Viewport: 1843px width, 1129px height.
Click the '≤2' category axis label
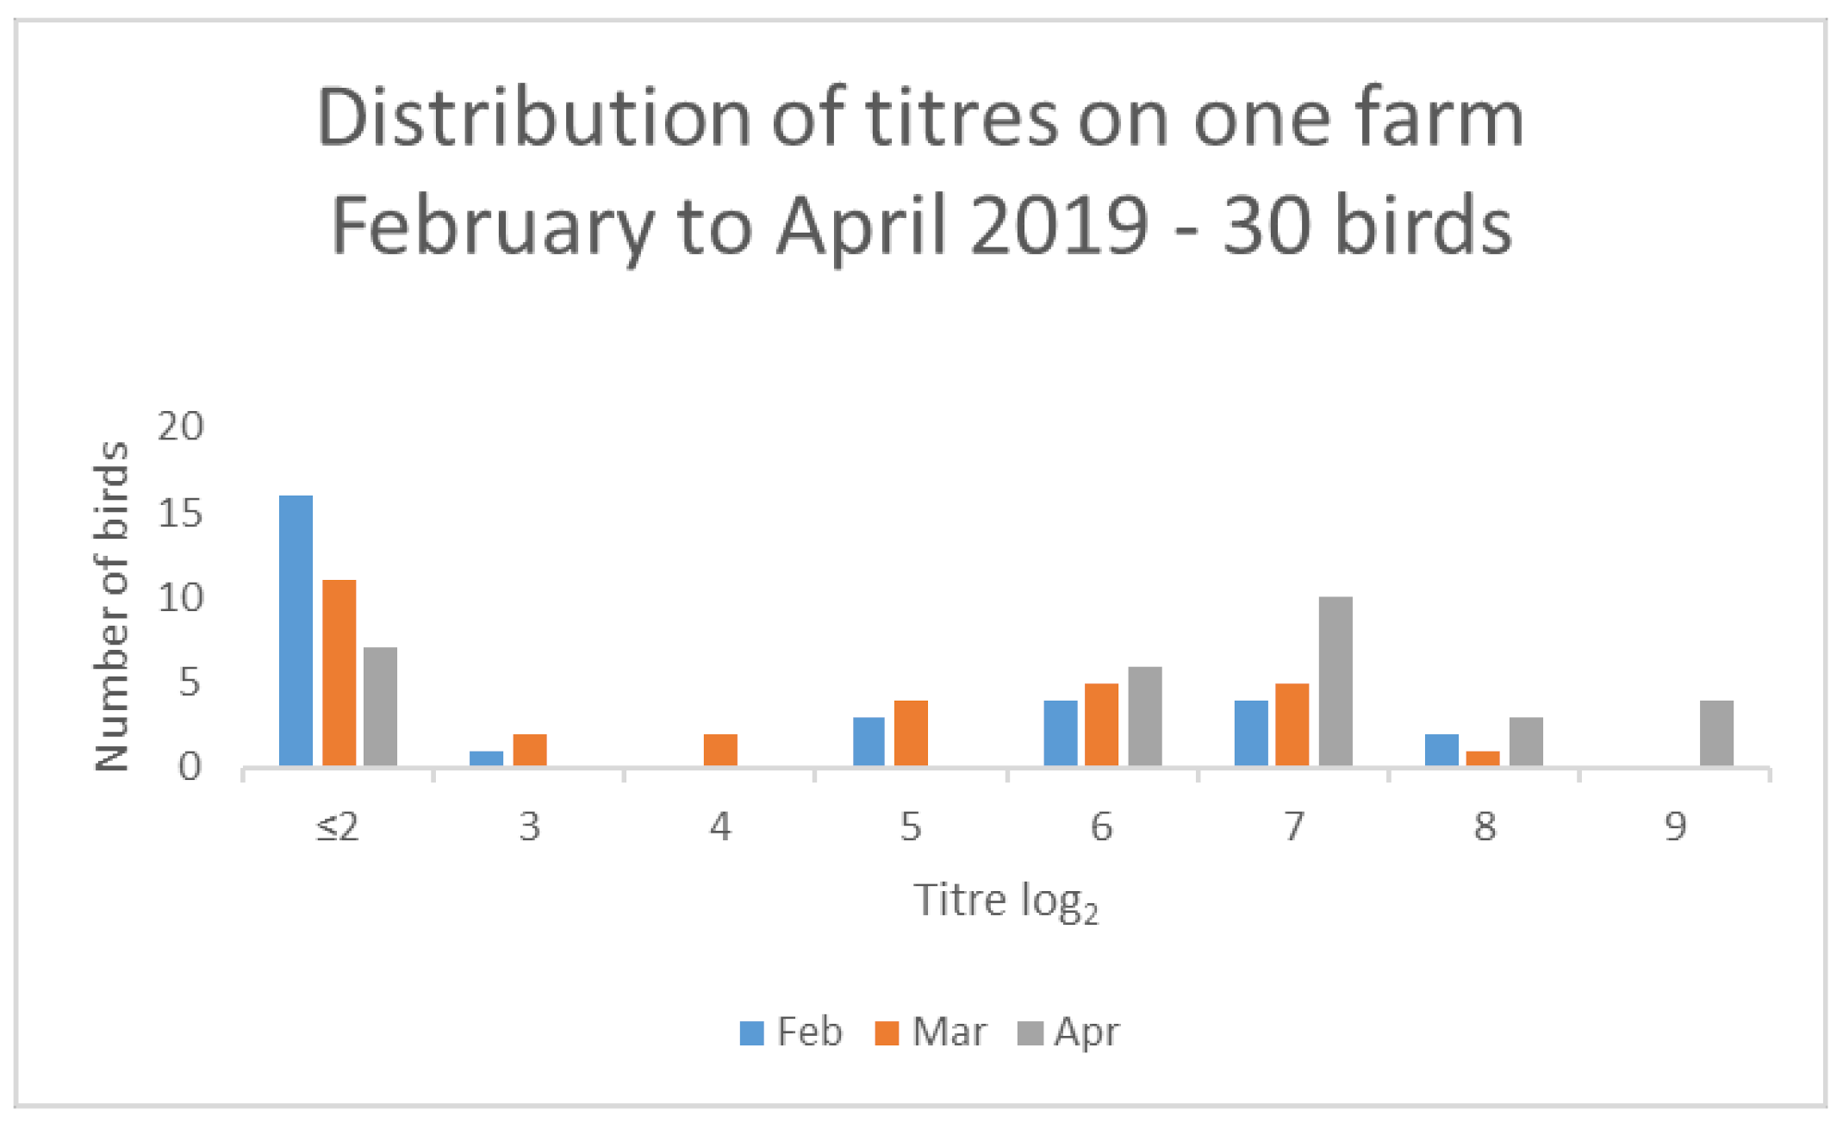click(337, 826)
